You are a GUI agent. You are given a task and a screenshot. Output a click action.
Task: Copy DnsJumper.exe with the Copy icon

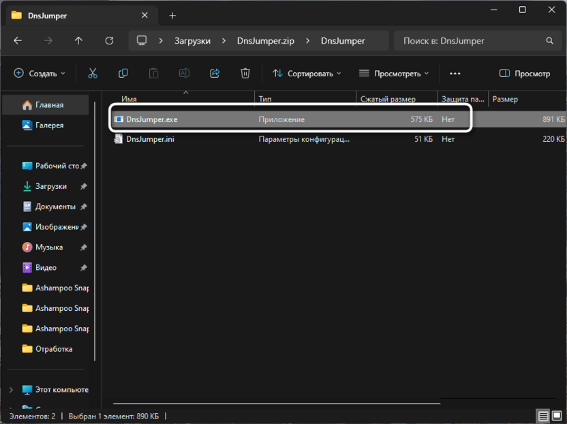[123, 73]
